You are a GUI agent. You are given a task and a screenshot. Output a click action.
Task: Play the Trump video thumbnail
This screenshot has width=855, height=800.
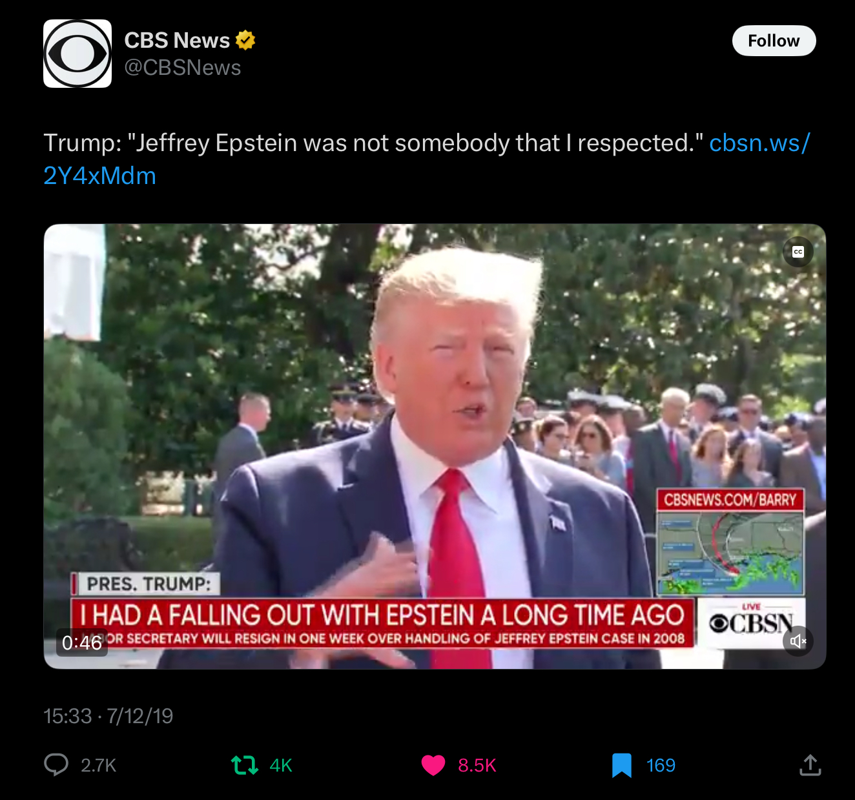[435, 446]
